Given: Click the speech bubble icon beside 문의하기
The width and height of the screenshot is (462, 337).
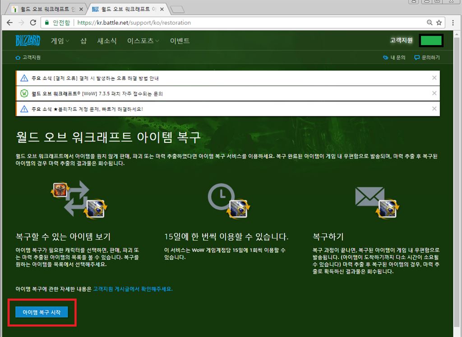Looking at the screenshot, I should (x=417, y=58).
